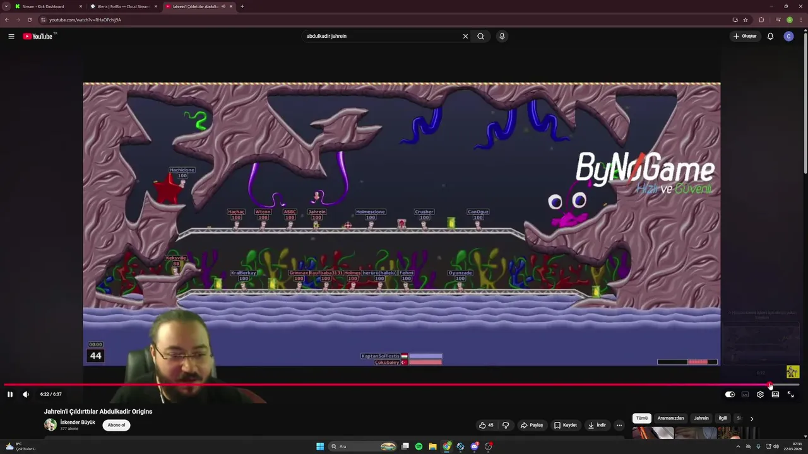Viewport: 808px width, 454px height.
Task: Show more filter chips with arrow
Action: 751,418
